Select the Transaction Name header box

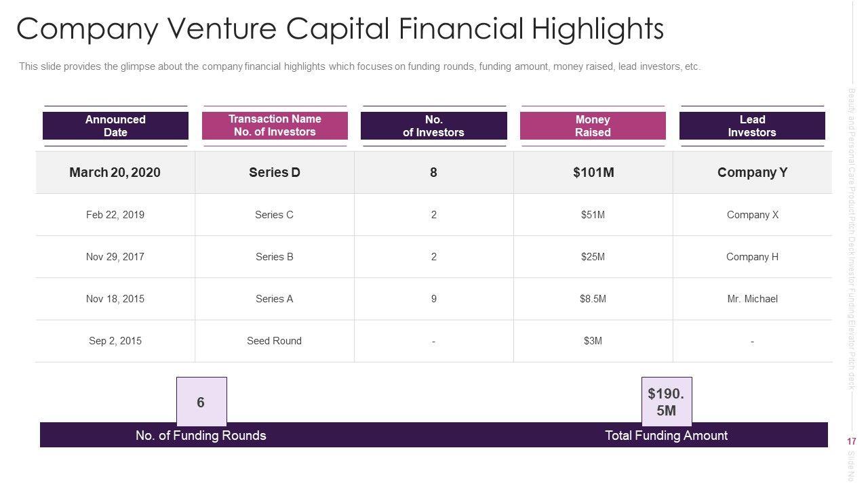coord(275,125)
